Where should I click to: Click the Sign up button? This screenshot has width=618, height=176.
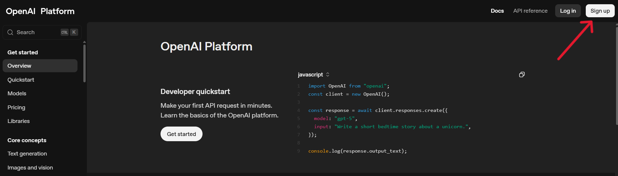coord(600,11)
